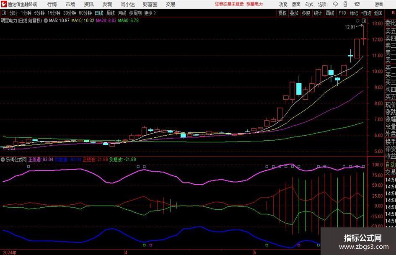Open the 选项 menu
Image resolution: width=396 pixels, height=255 pixels.
point(322,4)
